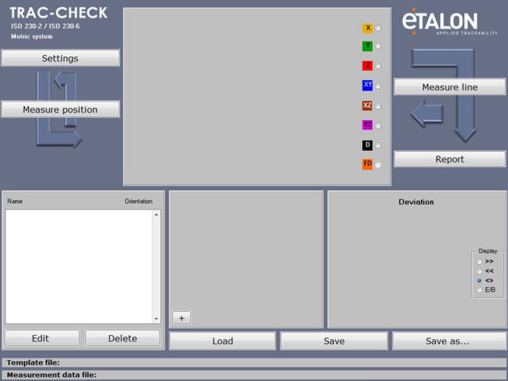Viewport: 508px width, 381px height.
Task: Edit the selected line entry
Action: [42, 338]
